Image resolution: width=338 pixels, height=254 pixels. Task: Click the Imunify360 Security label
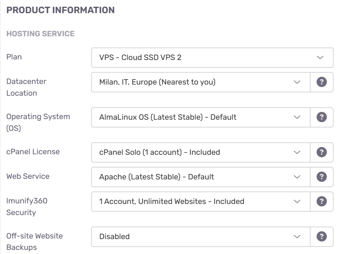click(27, 207)
